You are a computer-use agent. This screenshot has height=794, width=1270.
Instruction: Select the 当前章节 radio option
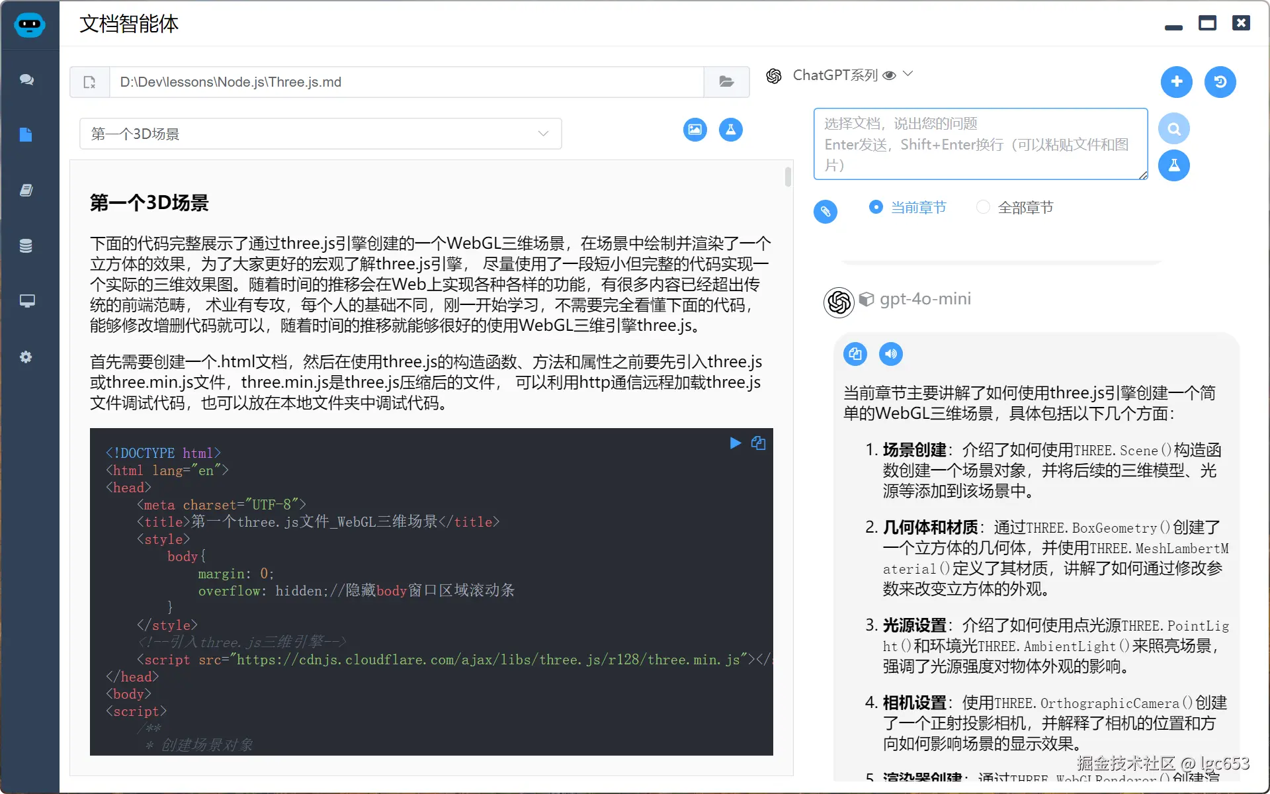pos(876,207)
